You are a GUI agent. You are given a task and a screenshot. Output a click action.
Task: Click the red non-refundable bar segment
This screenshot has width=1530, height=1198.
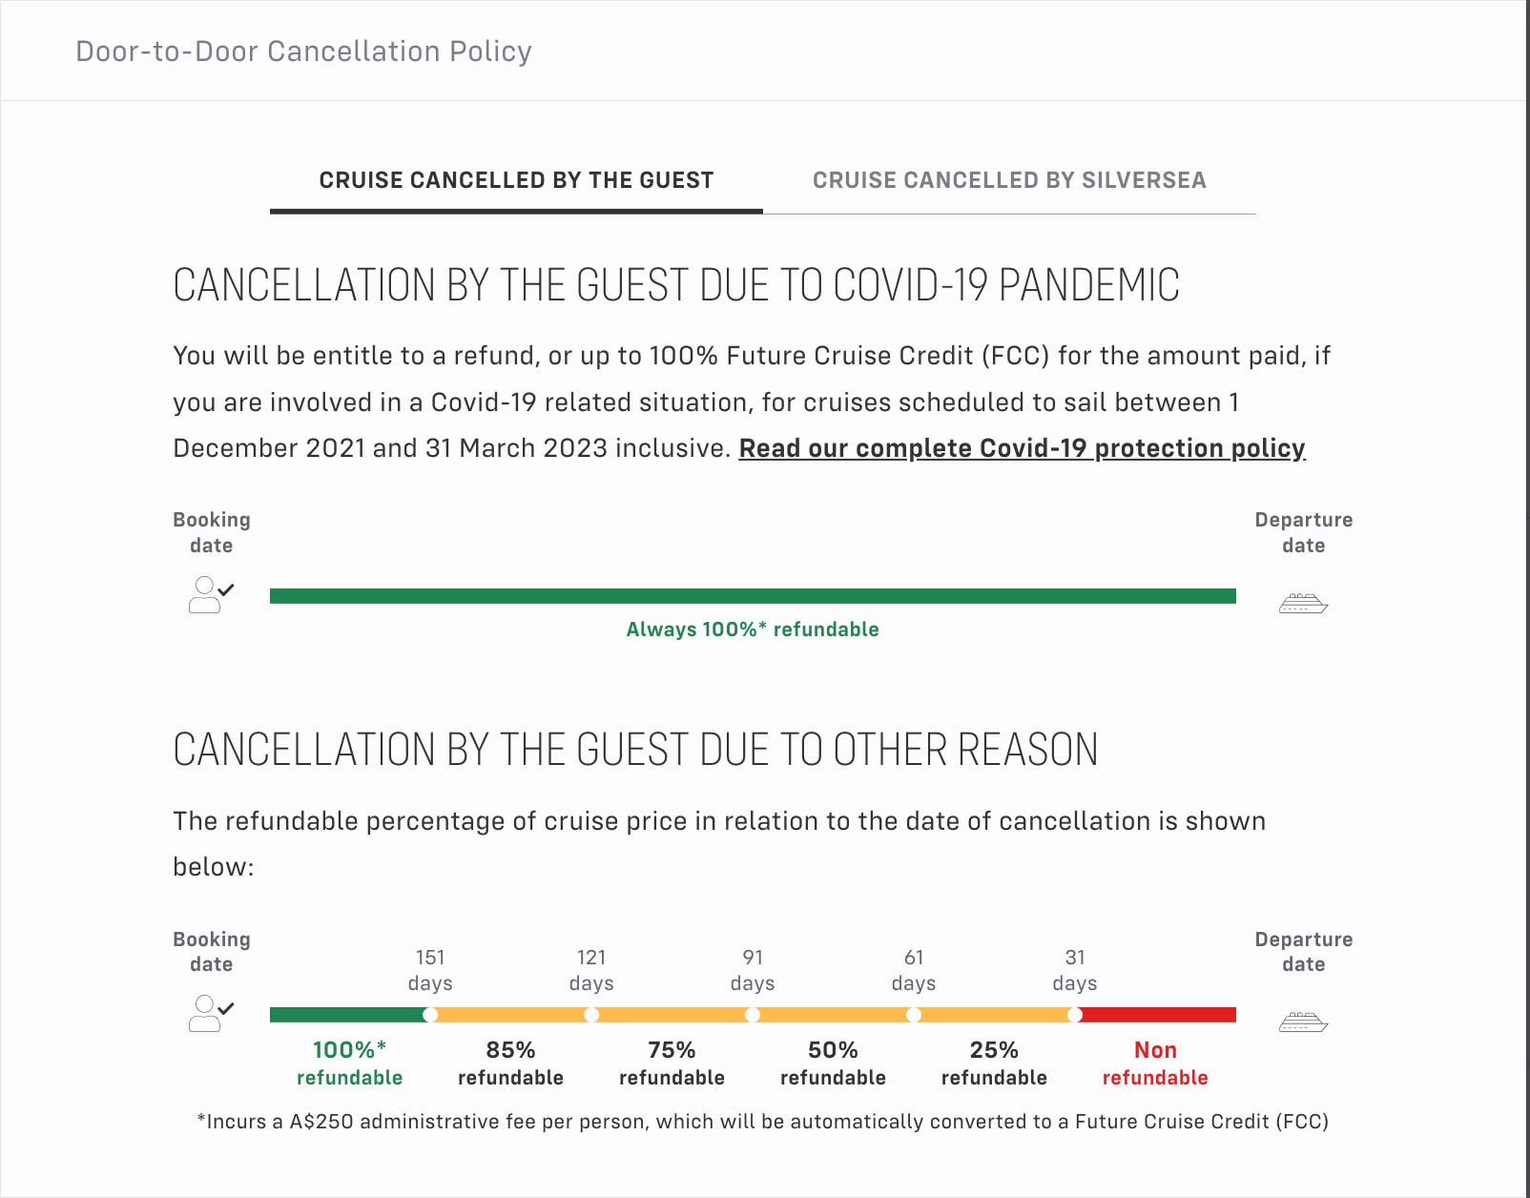point(1156,1015)
